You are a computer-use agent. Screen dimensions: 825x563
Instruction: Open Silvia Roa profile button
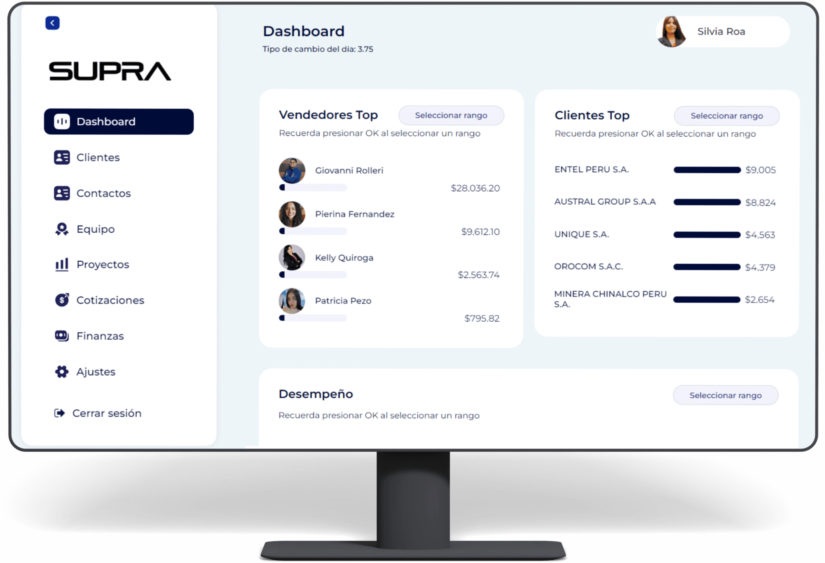723,32
